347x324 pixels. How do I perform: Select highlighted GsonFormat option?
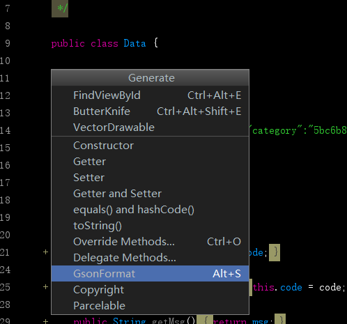150,274
